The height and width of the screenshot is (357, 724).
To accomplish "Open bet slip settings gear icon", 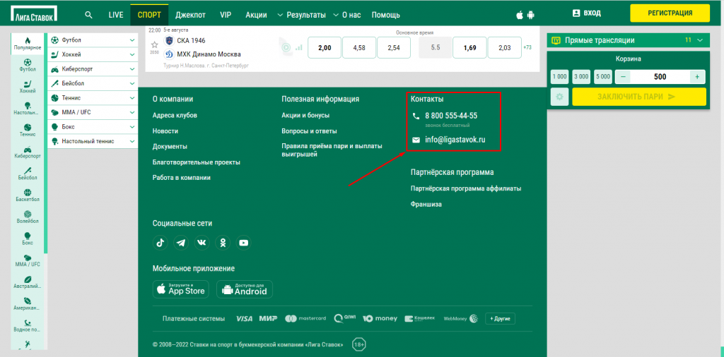I will (559, 97).
